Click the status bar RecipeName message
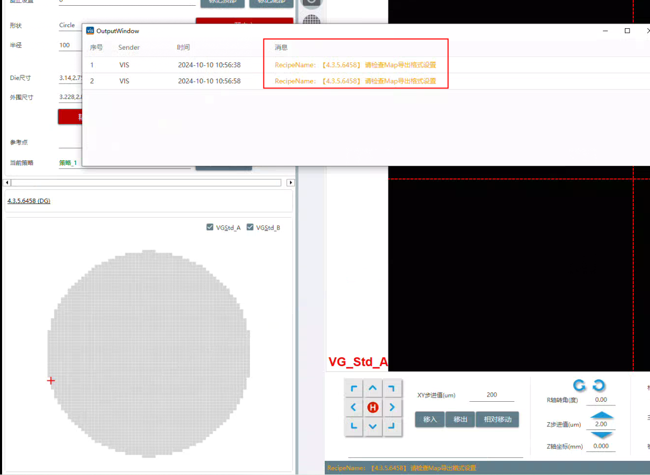The height and width of the screenshot is (475, 650). pos(402,468)
